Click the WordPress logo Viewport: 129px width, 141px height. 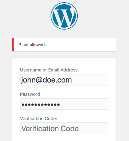point(64,16)
